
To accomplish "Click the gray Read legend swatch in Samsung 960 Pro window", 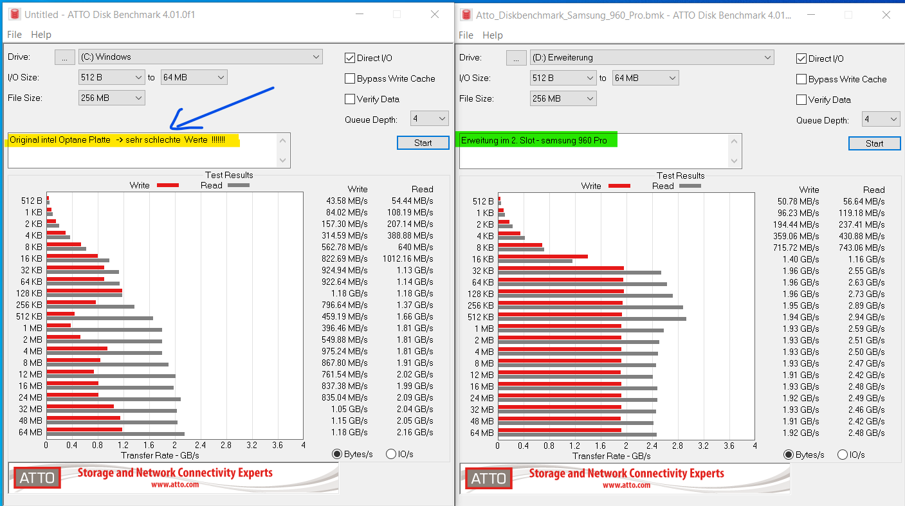I will pyautogui.click(x=690, y=186).
